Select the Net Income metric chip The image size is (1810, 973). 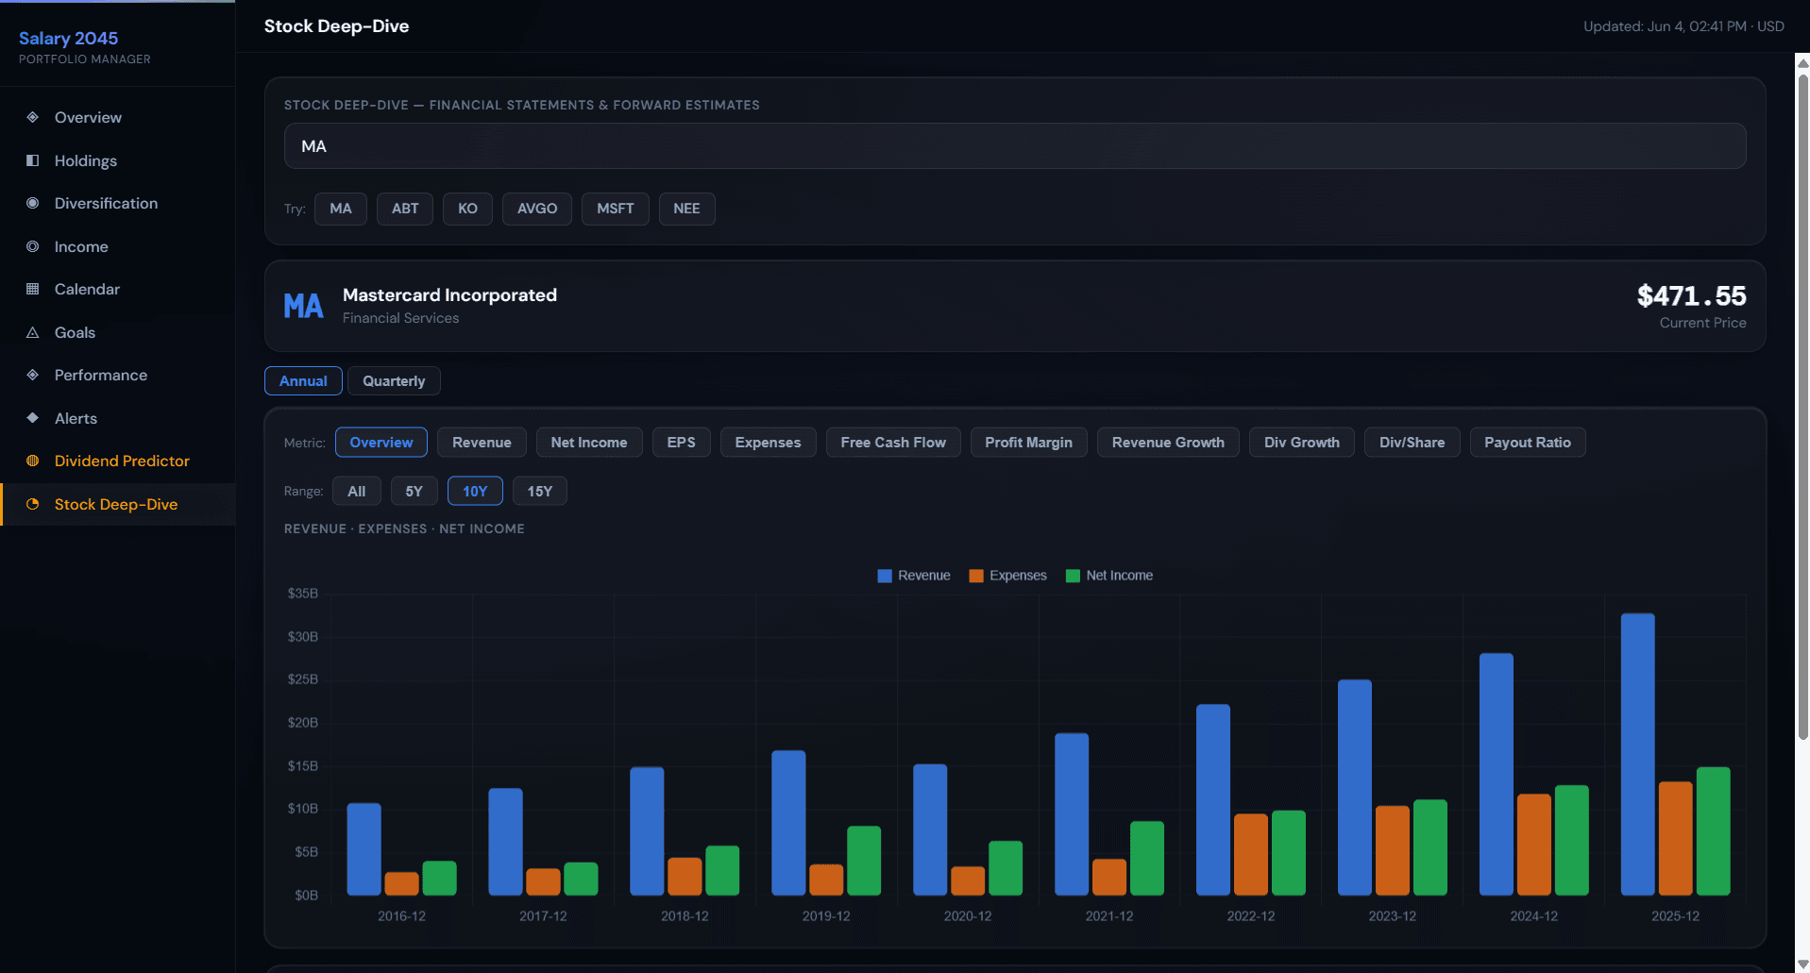click(589, 443)
